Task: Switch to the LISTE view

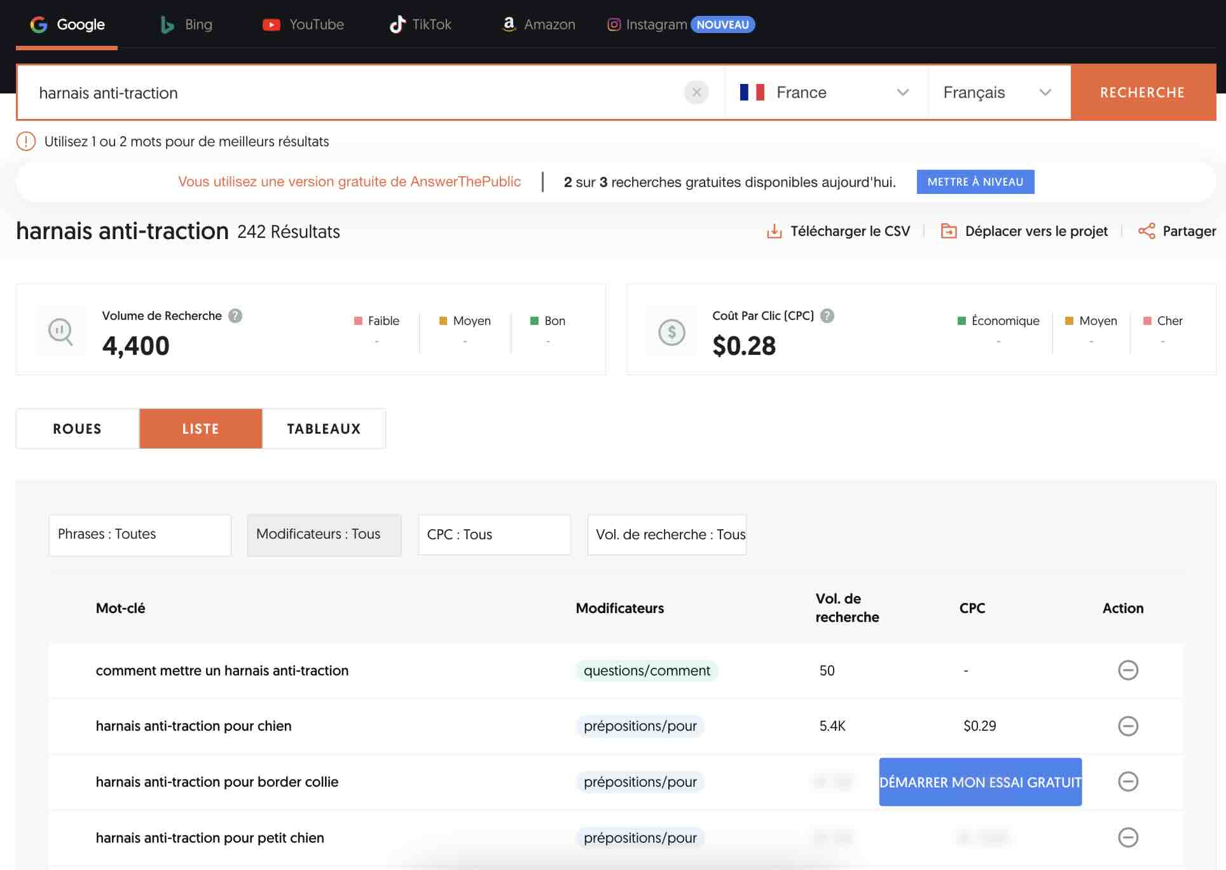Action: click(x=201, y=429)
